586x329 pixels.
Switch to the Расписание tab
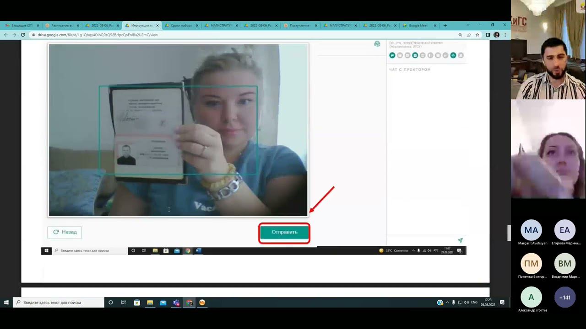coord(62,26)
